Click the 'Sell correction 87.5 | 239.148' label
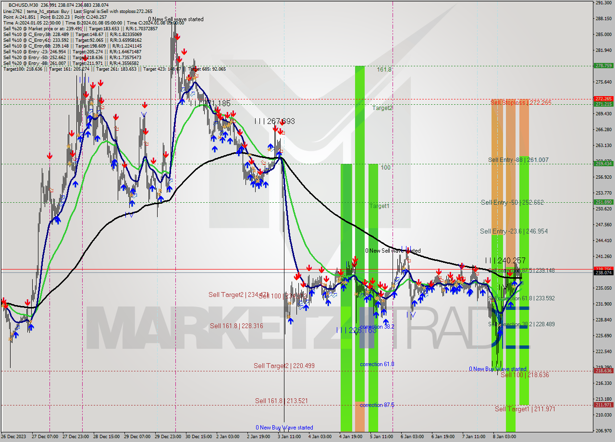615x442 pixels. [521, 270]
